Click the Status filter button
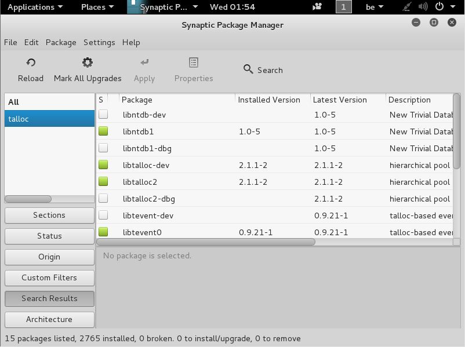The height and width of the screenshot is (347, 465). pos(49,236)
